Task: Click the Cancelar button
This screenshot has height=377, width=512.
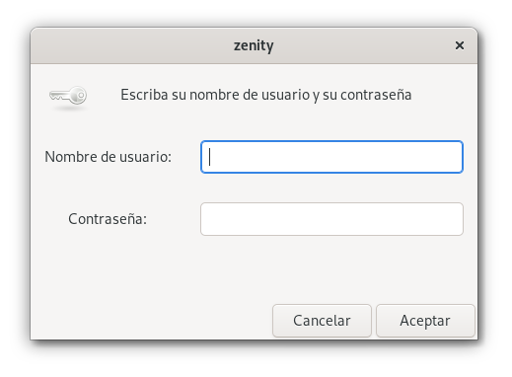Action: pos(322,321)
